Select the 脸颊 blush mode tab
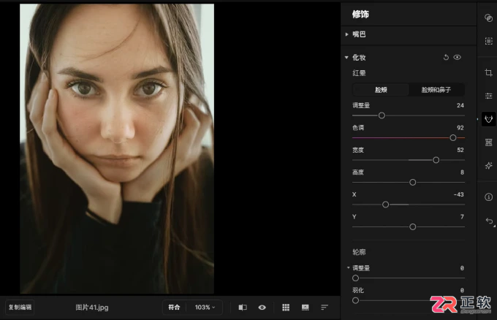Screen dimensions: 497x320 [x=381, y=90]
